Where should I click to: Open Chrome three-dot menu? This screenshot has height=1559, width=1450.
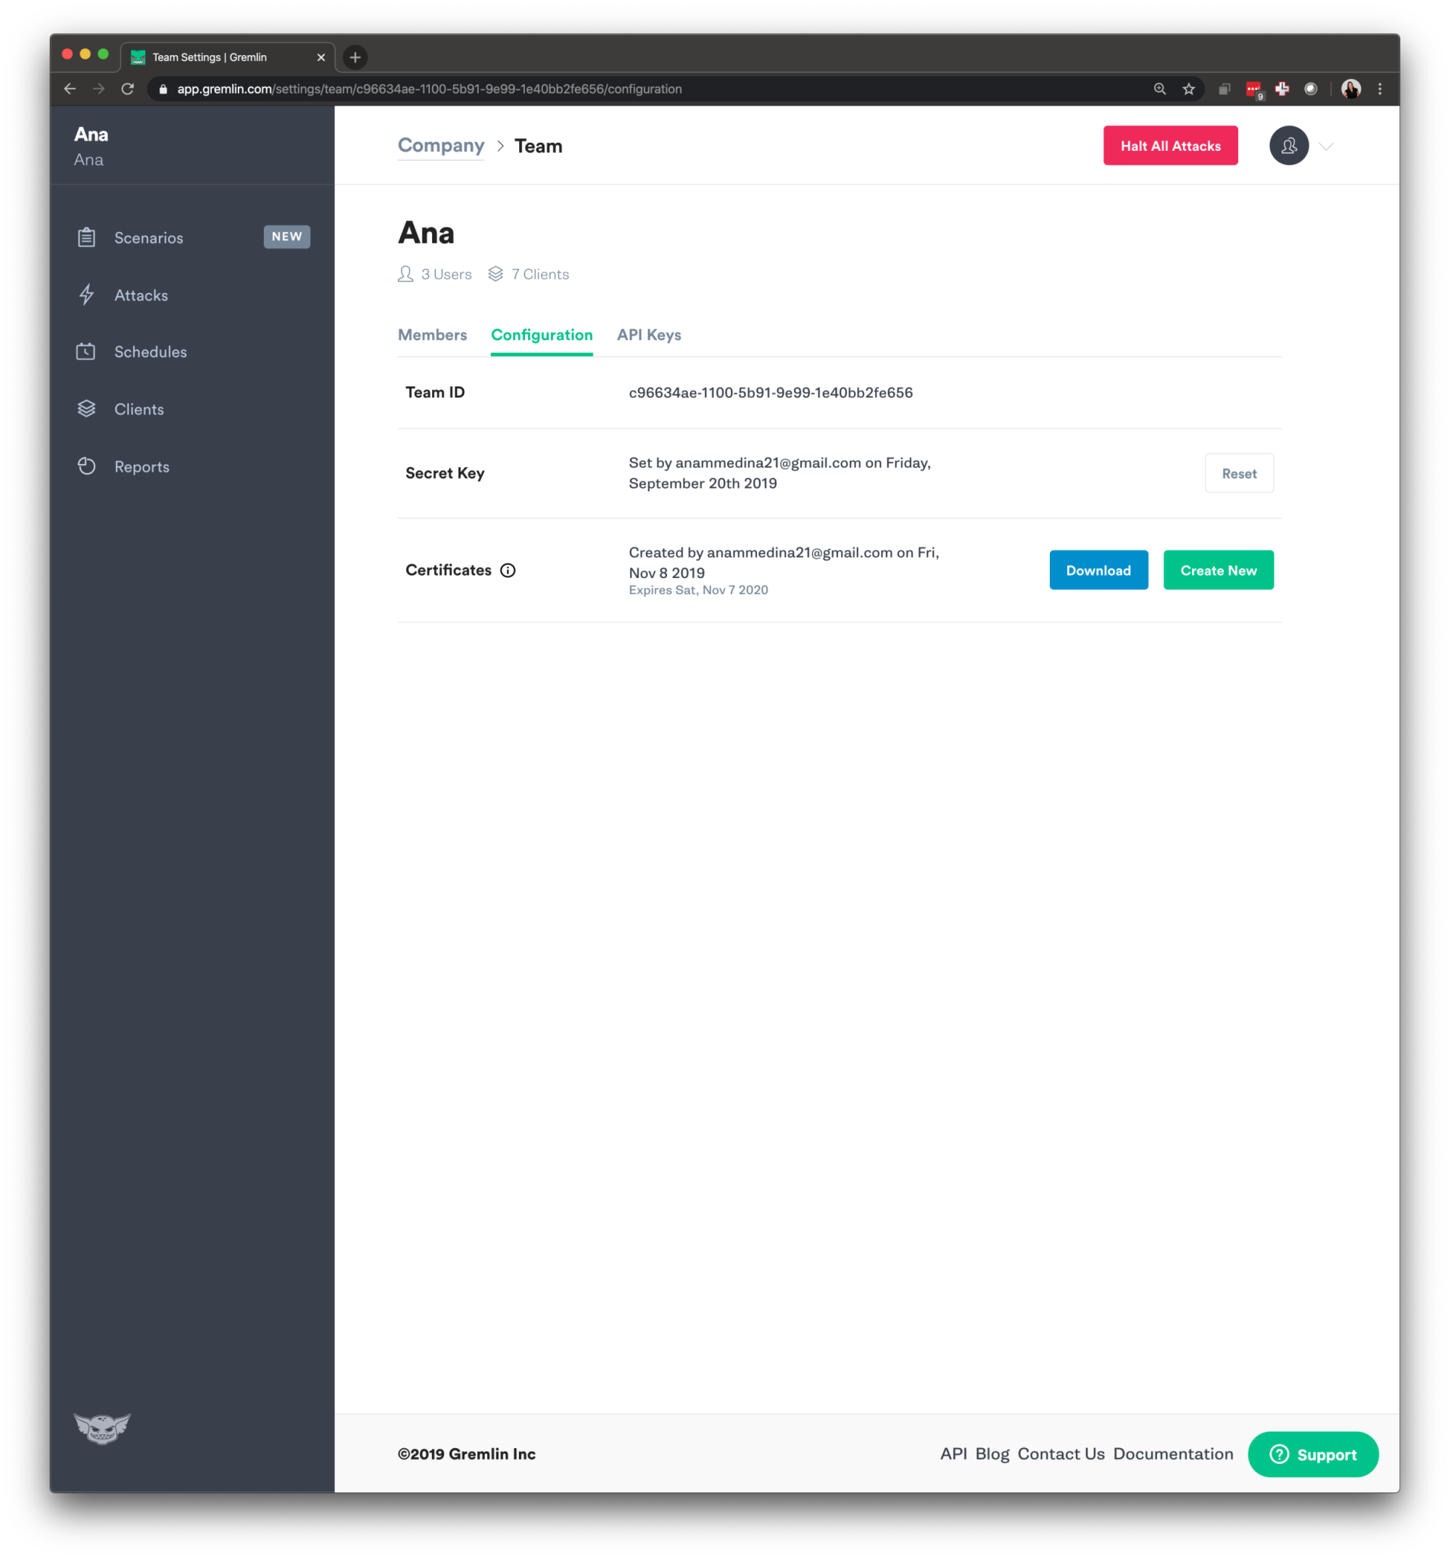pos(1380,88)
